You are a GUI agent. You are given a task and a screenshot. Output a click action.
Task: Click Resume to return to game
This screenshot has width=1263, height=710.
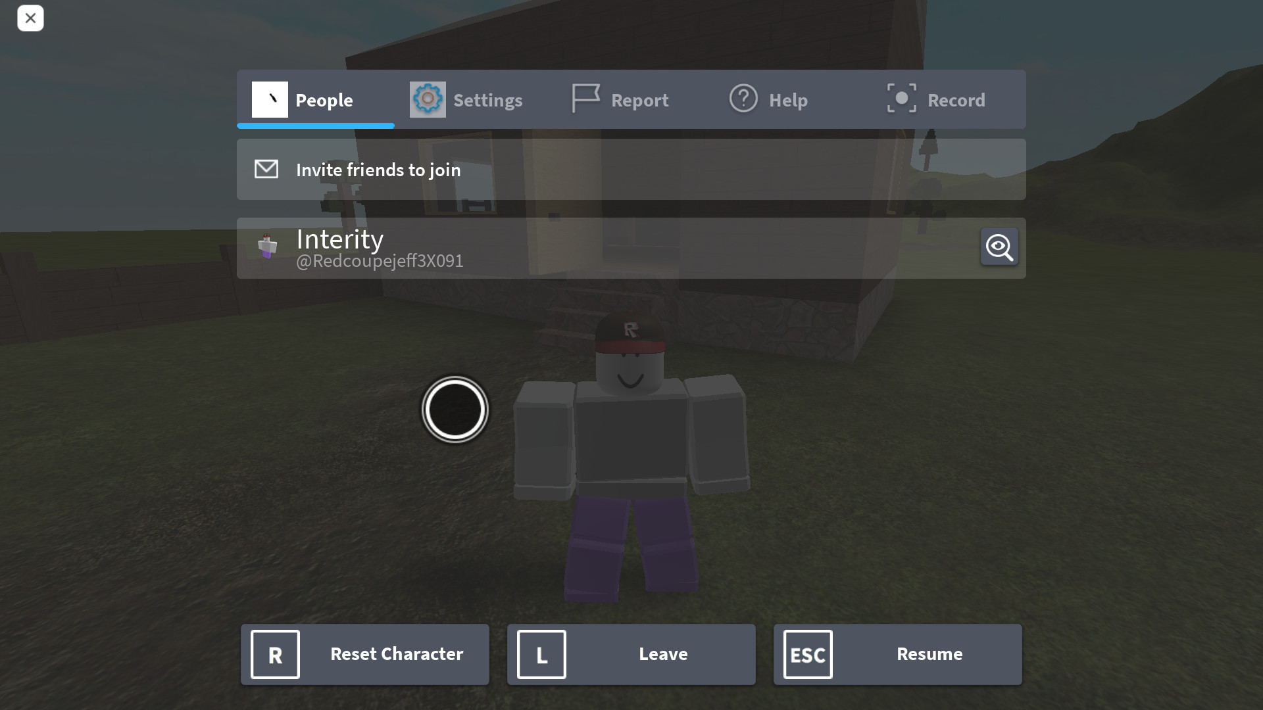coord(897,653)
